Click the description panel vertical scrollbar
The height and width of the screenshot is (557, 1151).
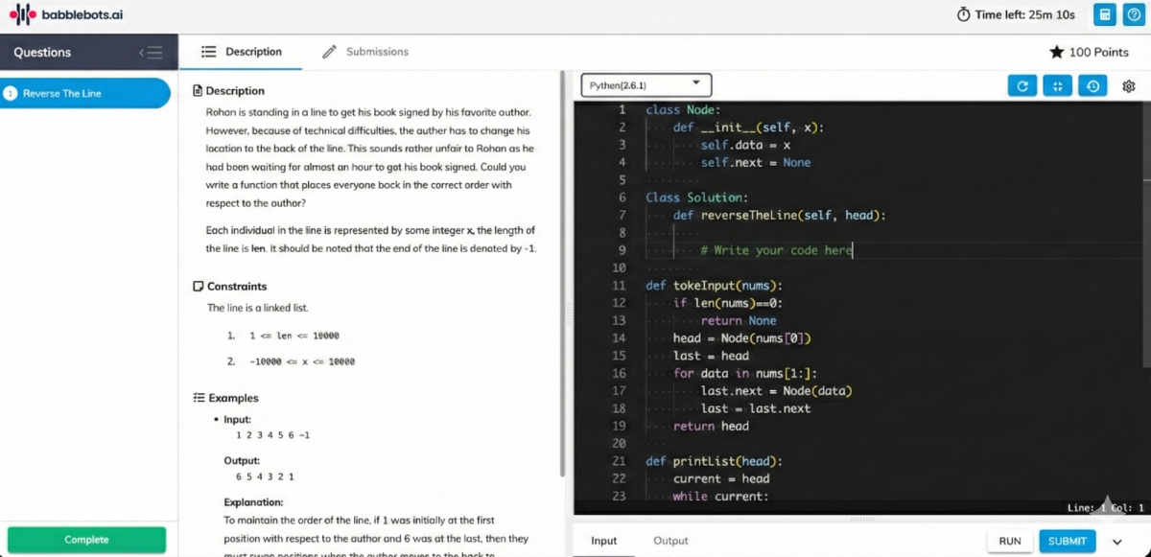tap(563, 273)
